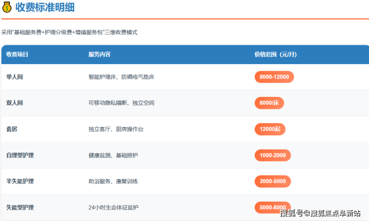Viewport: 369px width, 221px height.
Task: Click the 自理型护理 row label
Action: point(20,155)
